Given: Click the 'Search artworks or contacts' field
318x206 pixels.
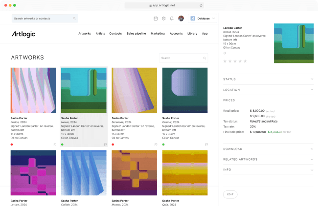Looking at the screenshot, I should pyautogui.click(x=45, y=19).
